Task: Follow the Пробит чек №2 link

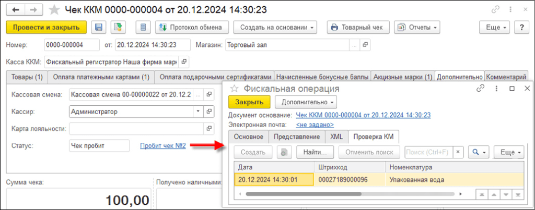Action: pyautogui.click(x=162, y=145)
